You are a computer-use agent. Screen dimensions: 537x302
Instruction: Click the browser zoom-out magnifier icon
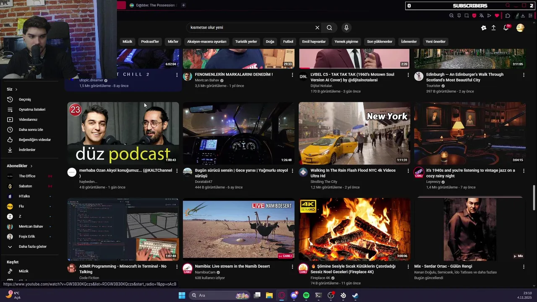pos(451,16)
